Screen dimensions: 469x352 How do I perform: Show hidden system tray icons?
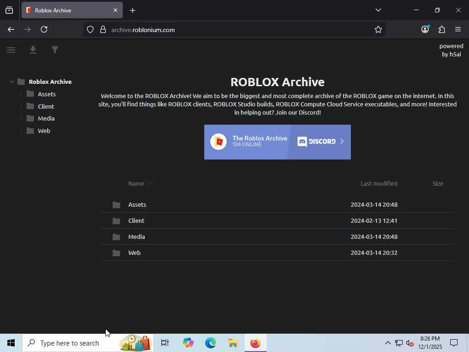(x=387, y=343)
